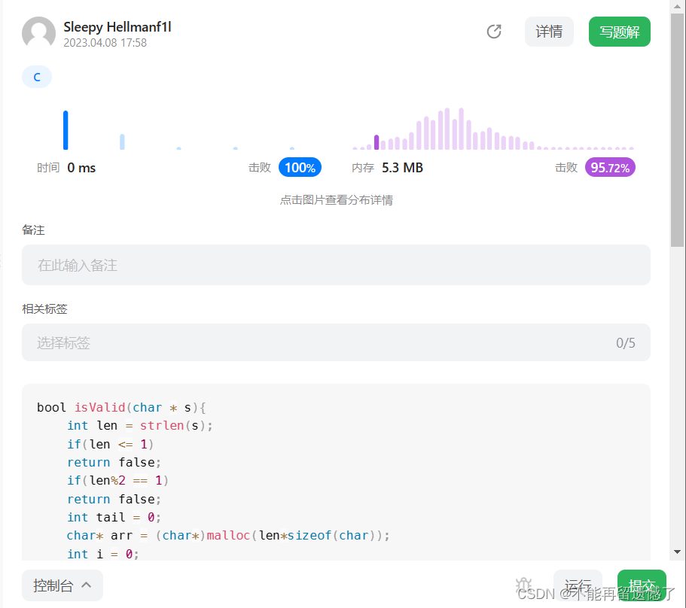Click the green 提交 submit button
686x608 pixels.
coord(642,585)
